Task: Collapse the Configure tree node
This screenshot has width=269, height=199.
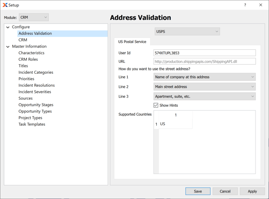Action: tap(8, 27)
